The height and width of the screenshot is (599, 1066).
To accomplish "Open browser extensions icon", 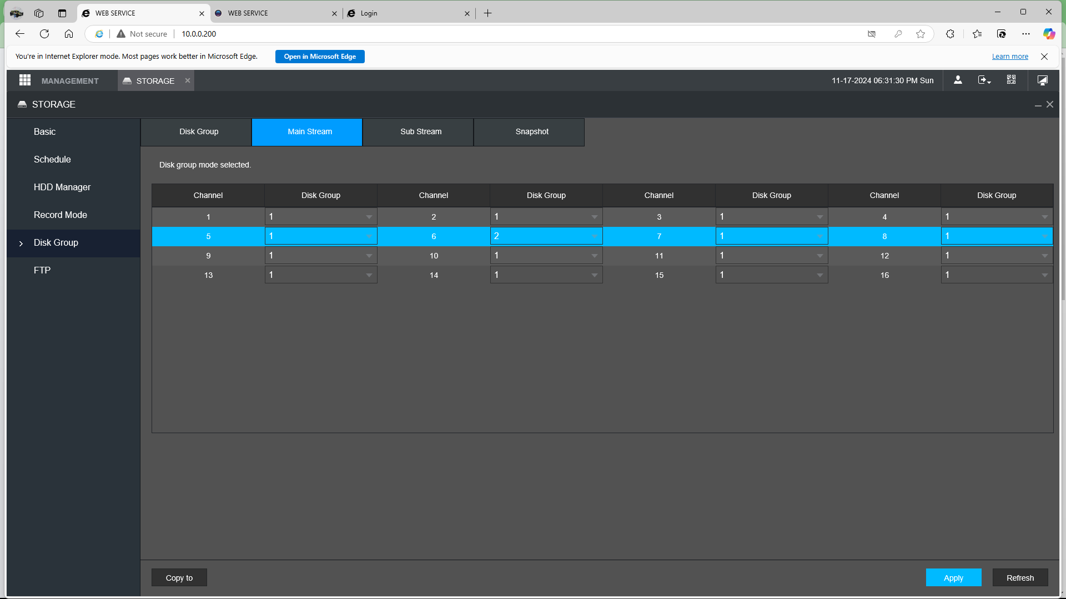I will (950, 34).
